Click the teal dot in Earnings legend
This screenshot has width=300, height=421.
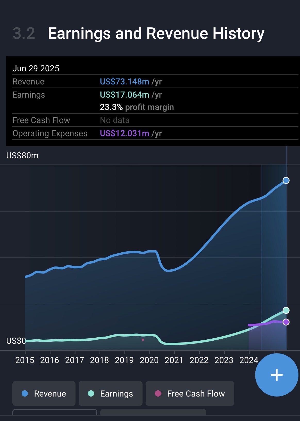click(x=91, y=393)
